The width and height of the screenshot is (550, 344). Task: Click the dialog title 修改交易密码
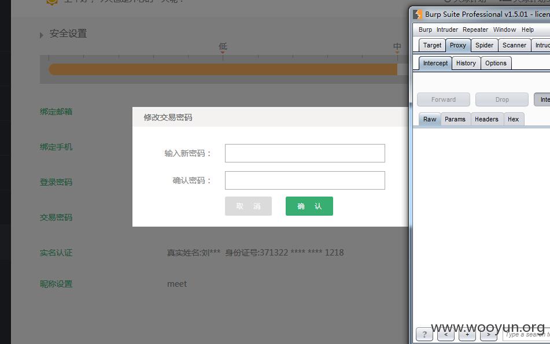[x=168, y=117]
